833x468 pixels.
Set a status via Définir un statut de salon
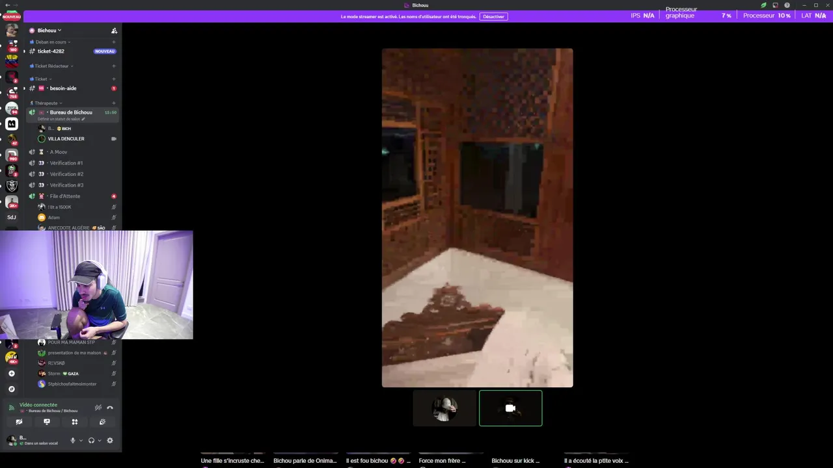(61, 120)
